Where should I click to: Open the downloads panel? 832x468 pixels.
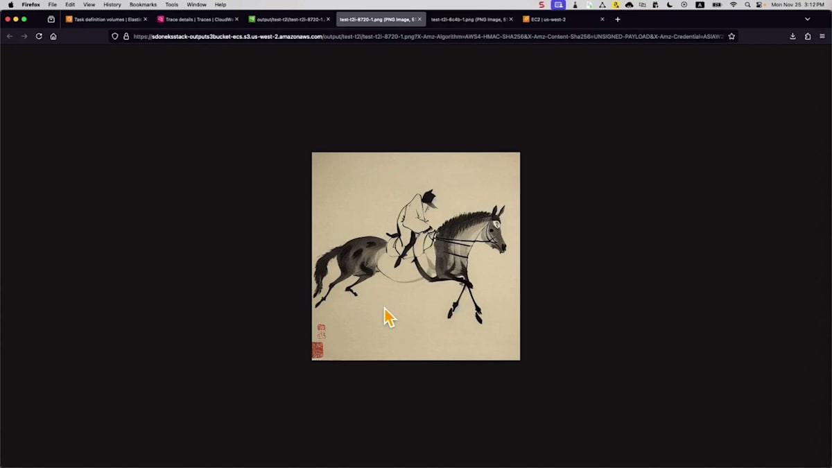coord(792,36)
